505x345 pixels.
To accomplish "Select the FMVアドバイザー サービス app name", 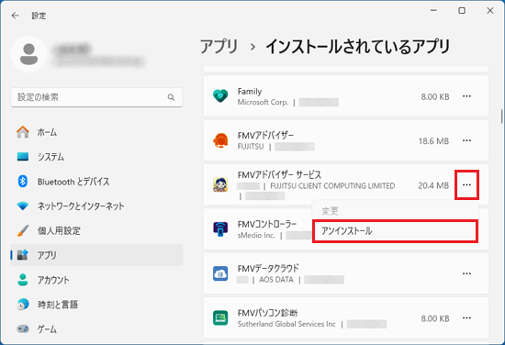I will coord(279,175).
